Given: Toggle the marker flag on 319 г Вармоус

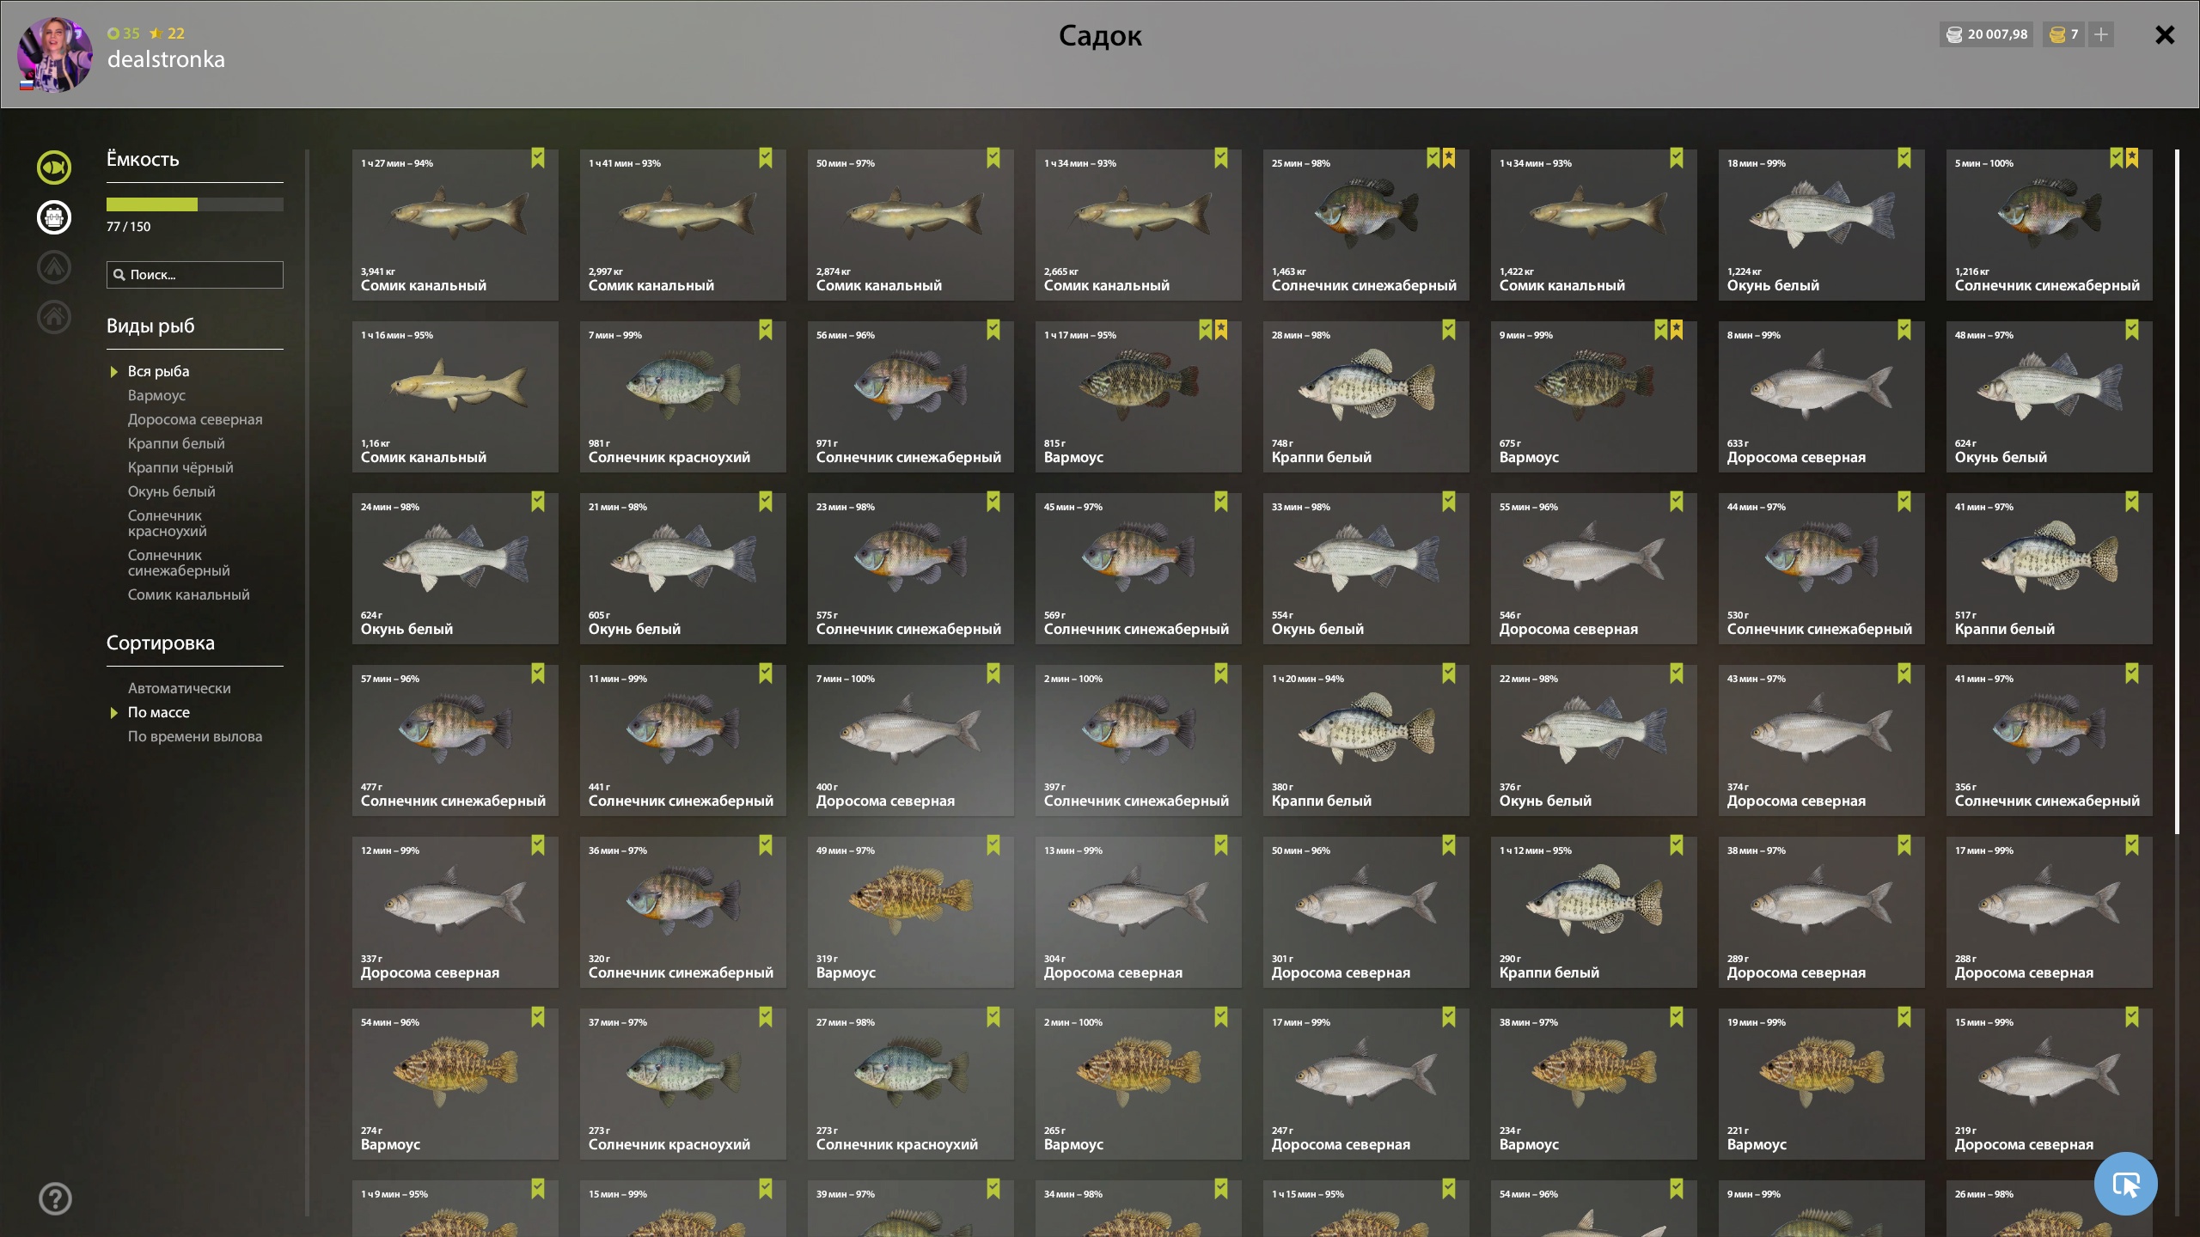Looking at the screenshot, I should click(993, 845).
